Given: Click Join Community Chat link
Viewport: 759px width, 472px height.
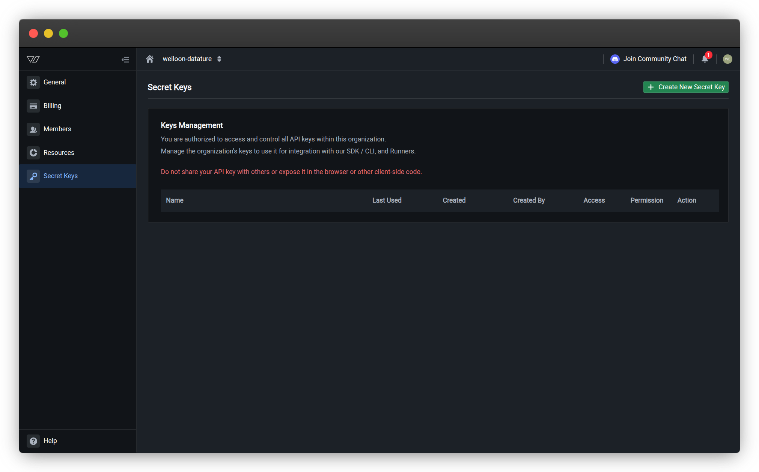Looking at the screenshot, I should pyautogui.click(x=655, y=59).
